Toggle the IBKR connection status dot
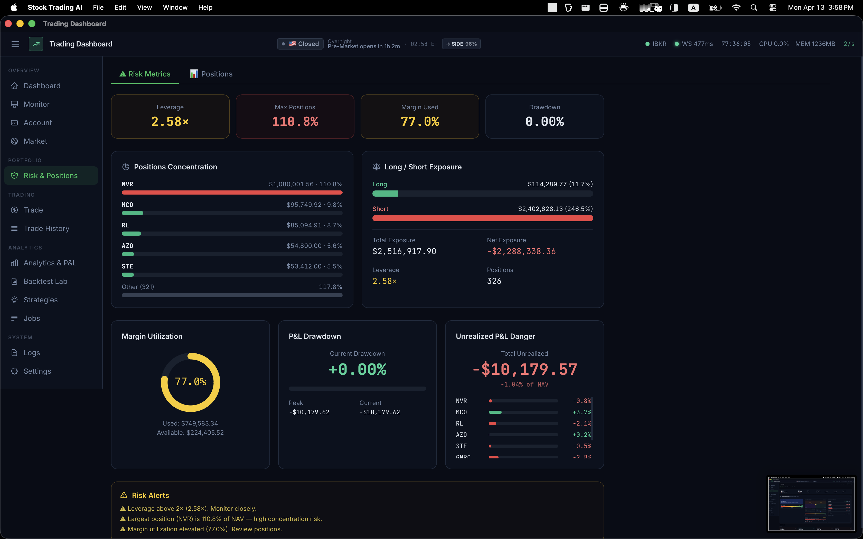This screenshot has width=863, height=539. [x=648, y=43]
